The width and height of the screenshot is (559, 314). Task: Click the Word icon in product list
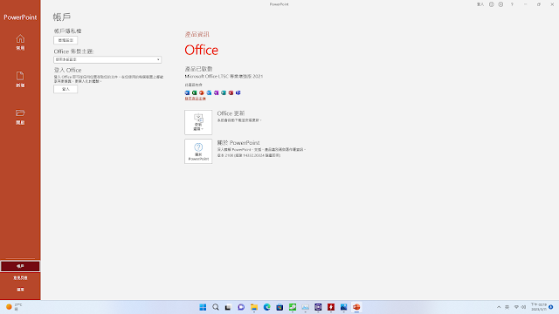187,92
